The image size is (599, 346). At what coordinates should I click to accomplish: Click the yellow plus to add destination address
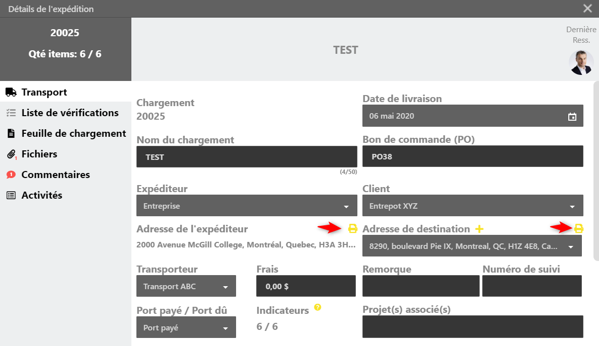[x=479, y=229]
